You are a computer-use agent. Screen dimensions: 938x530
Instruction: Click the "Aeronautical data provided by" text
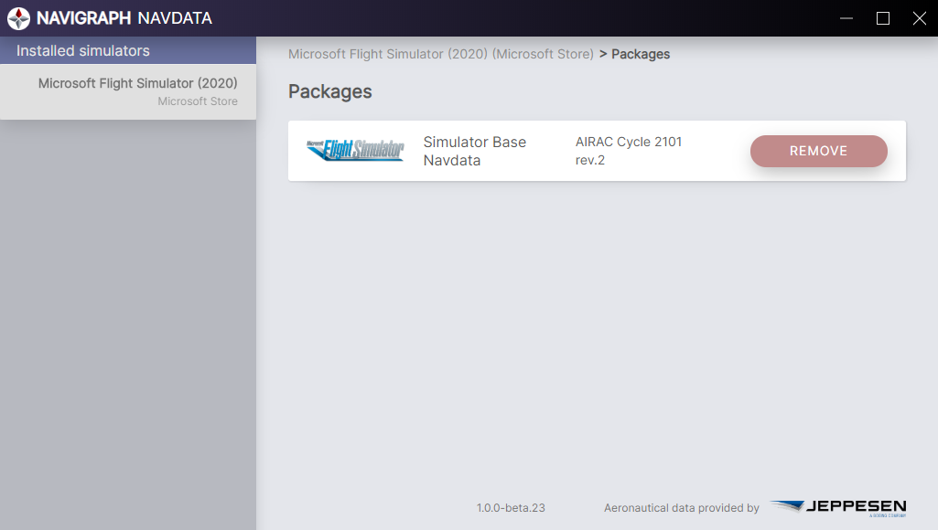682,508
